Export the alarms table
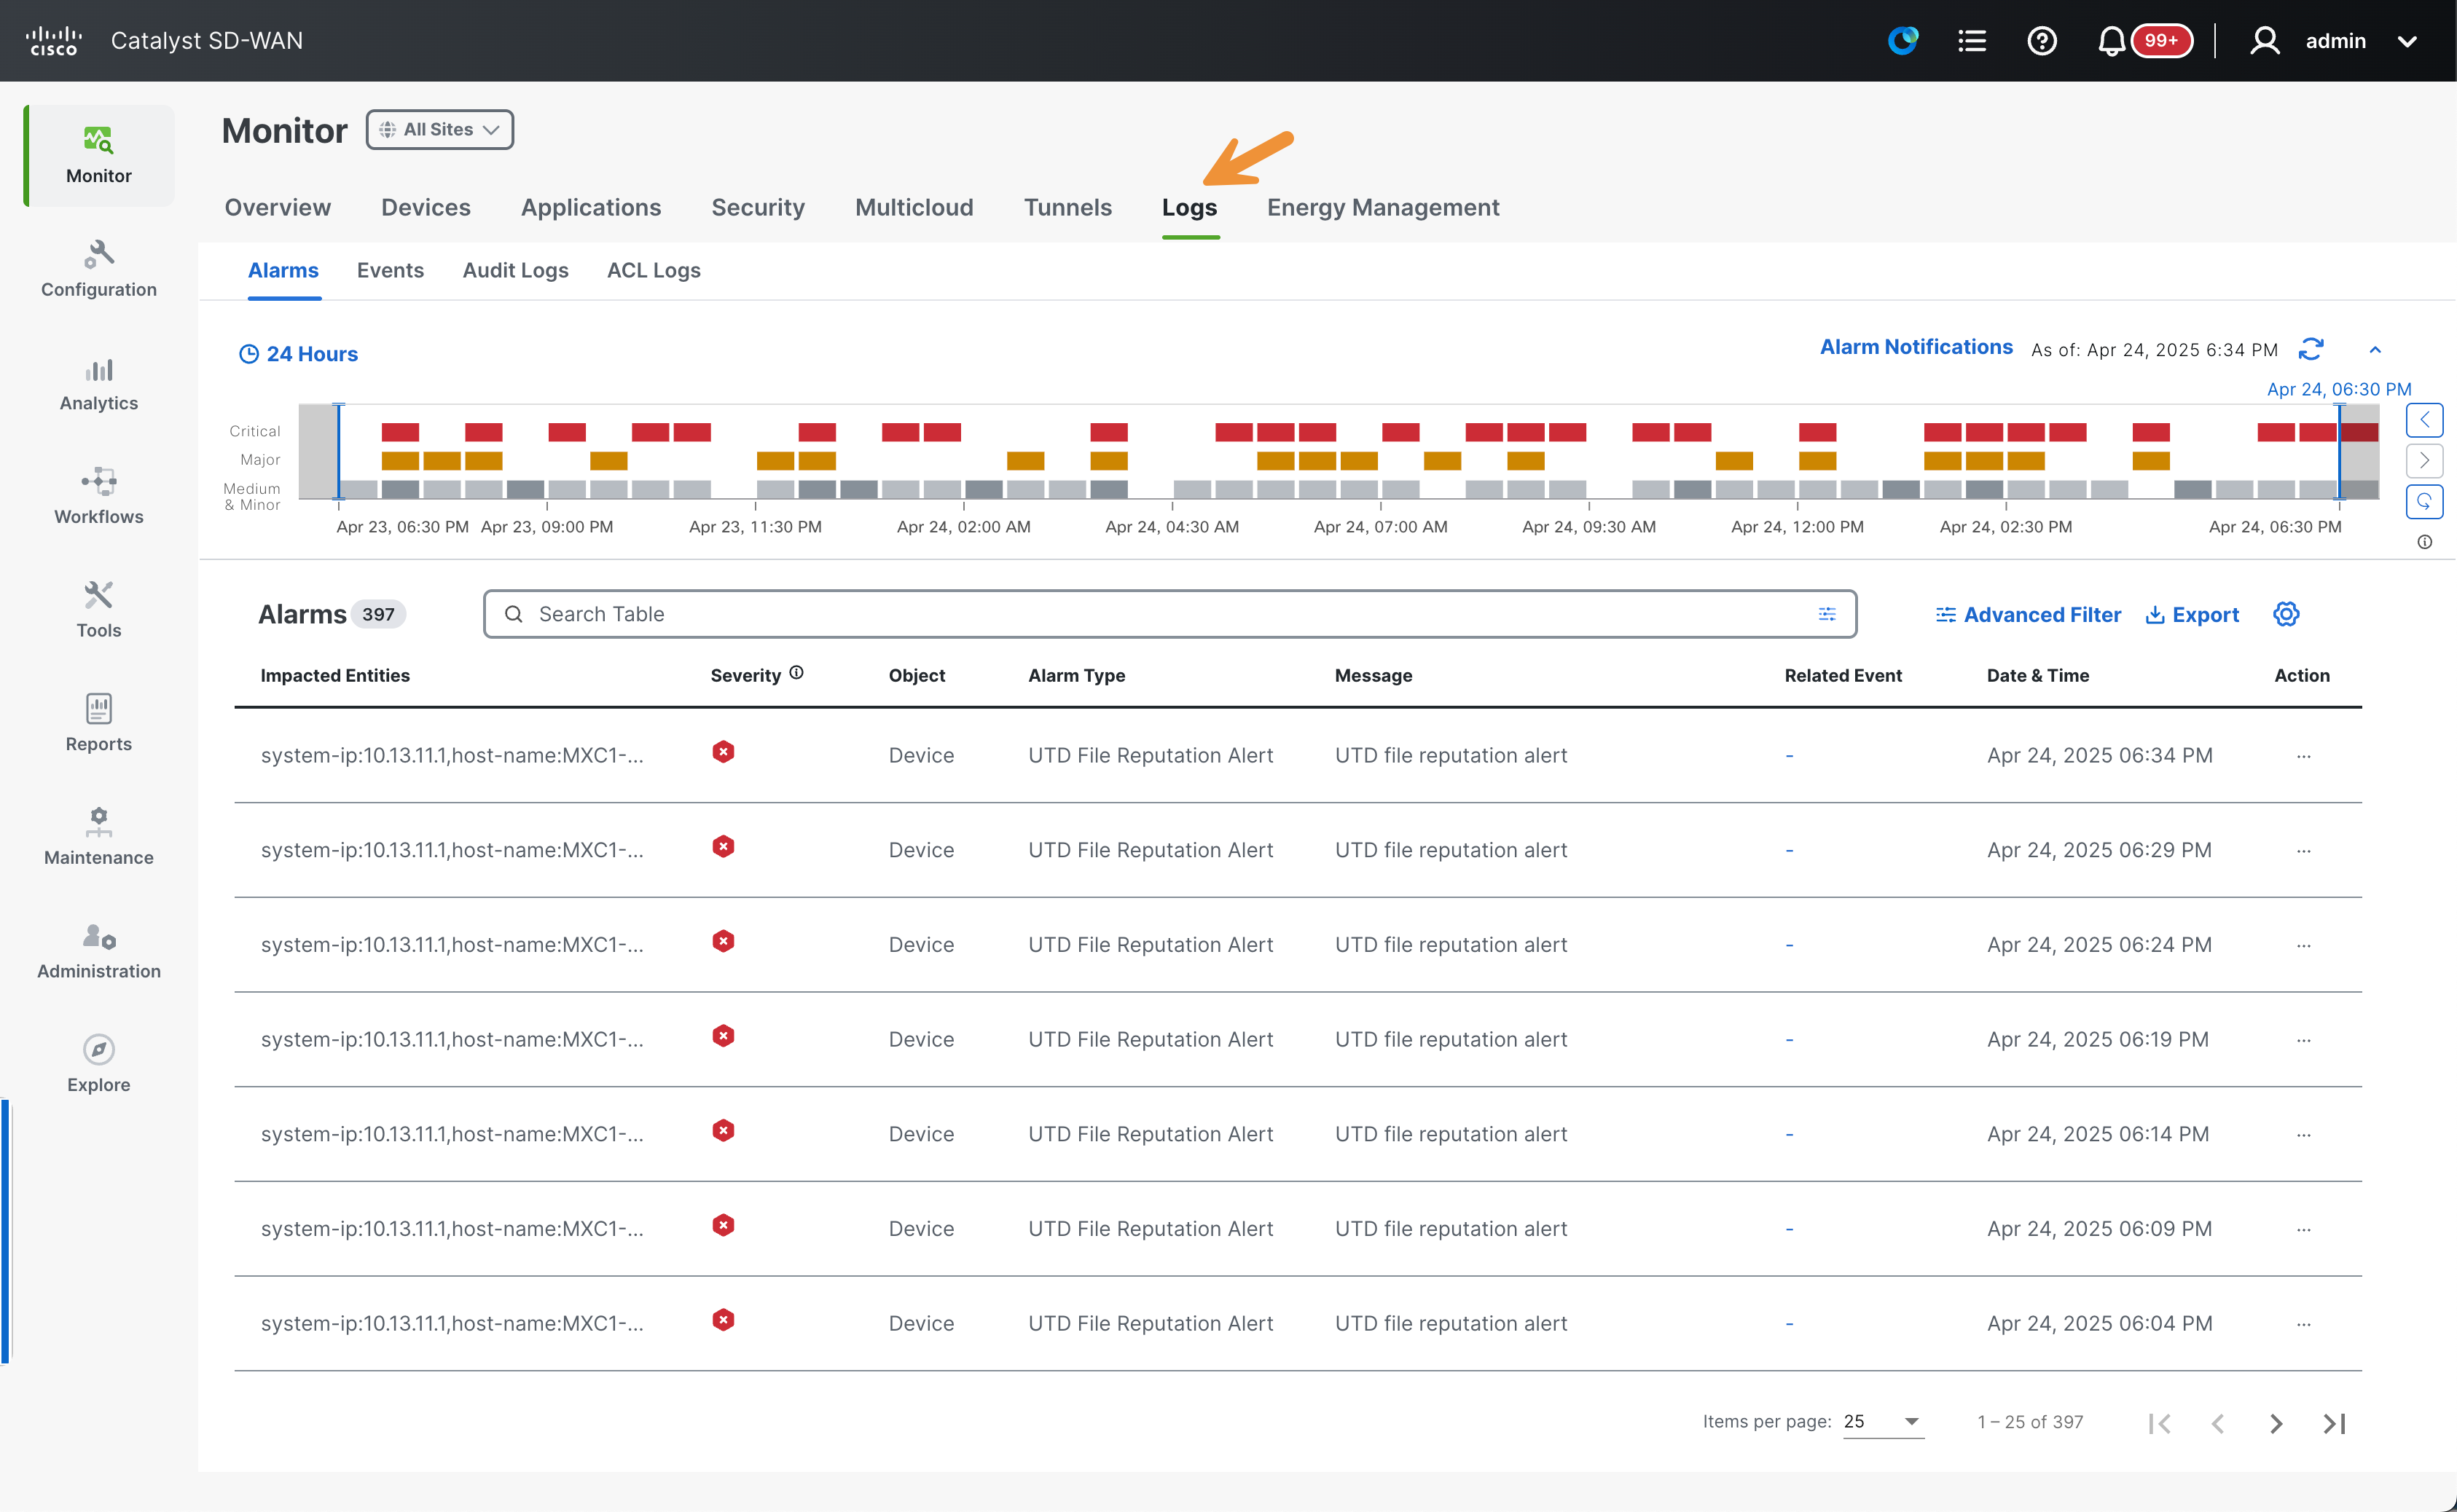The width and height of the screenshot is (2457, 1512). pyautogui.click(x=2193, y=615)
